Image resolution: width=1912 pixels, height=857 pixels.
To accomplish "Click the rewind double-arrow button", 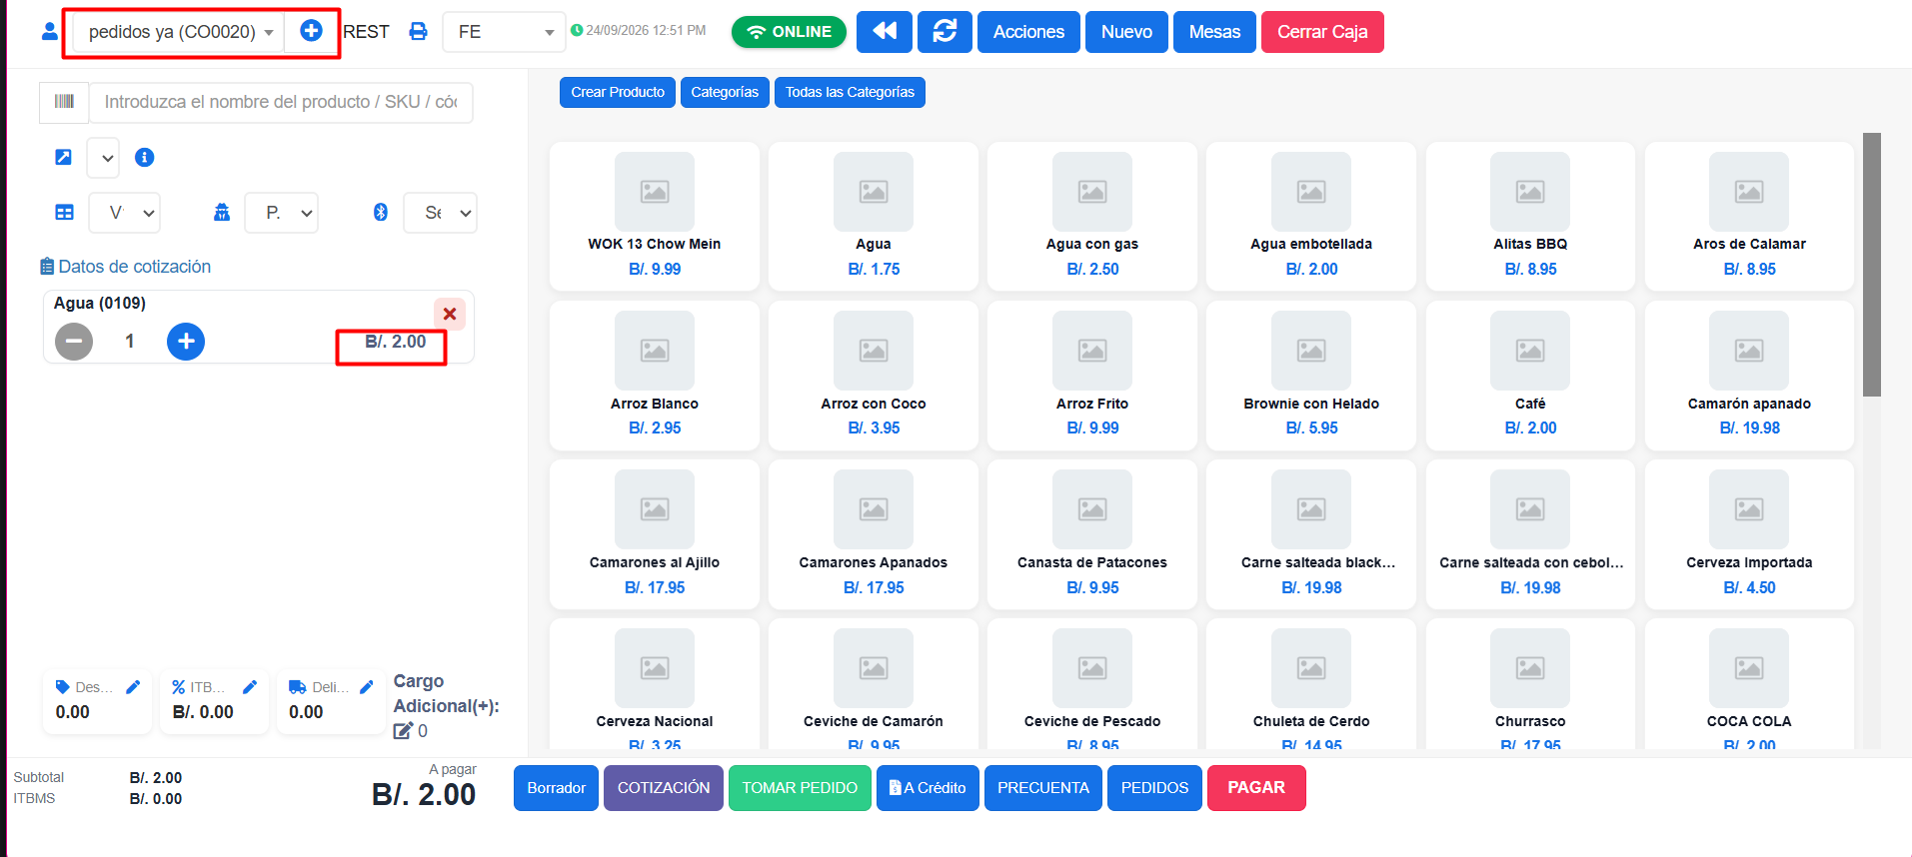I will [885, 32].
